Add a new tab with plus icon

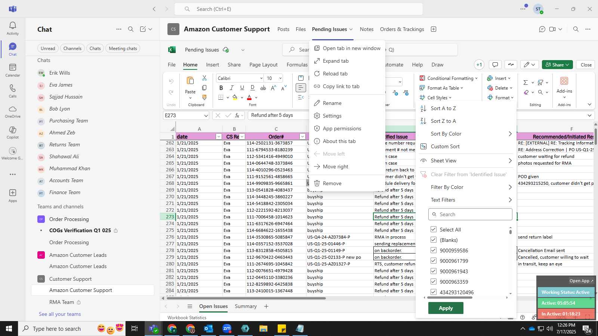coord(434,29)
